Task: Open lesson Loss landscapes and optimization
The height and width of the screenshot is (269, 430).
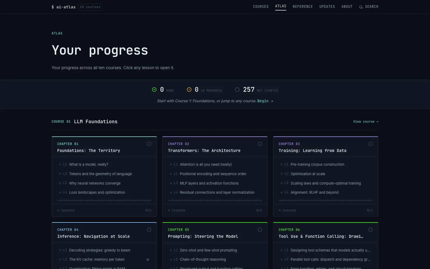Action: coord(104,192)
